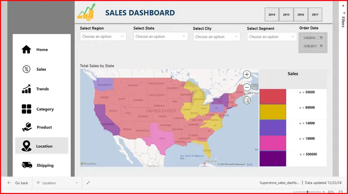348x194 pixels.
Task: Filter by year 2017
Action: pos(315,14)
